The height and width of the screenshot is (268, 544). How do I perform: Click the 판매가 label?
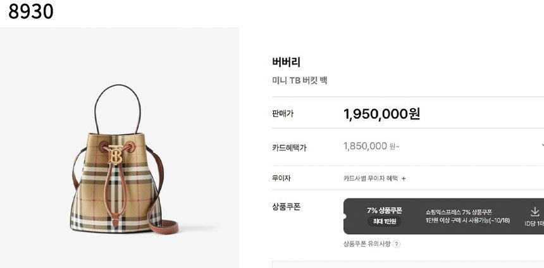point(283,114)
